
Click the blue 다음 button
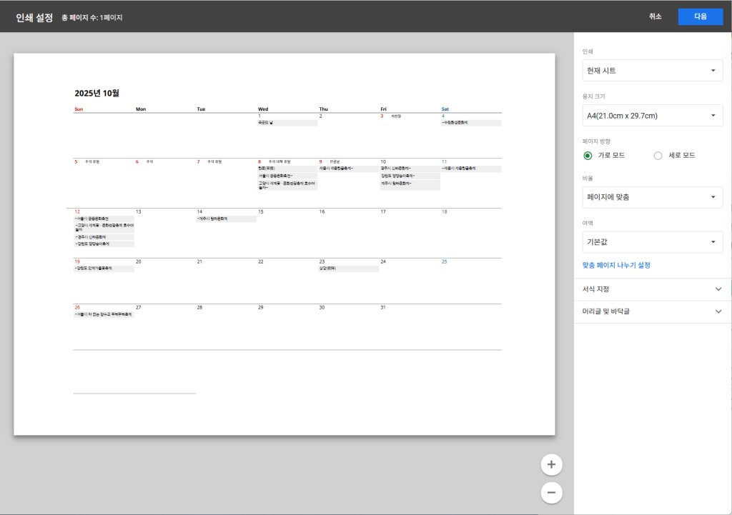pos(700,16)
